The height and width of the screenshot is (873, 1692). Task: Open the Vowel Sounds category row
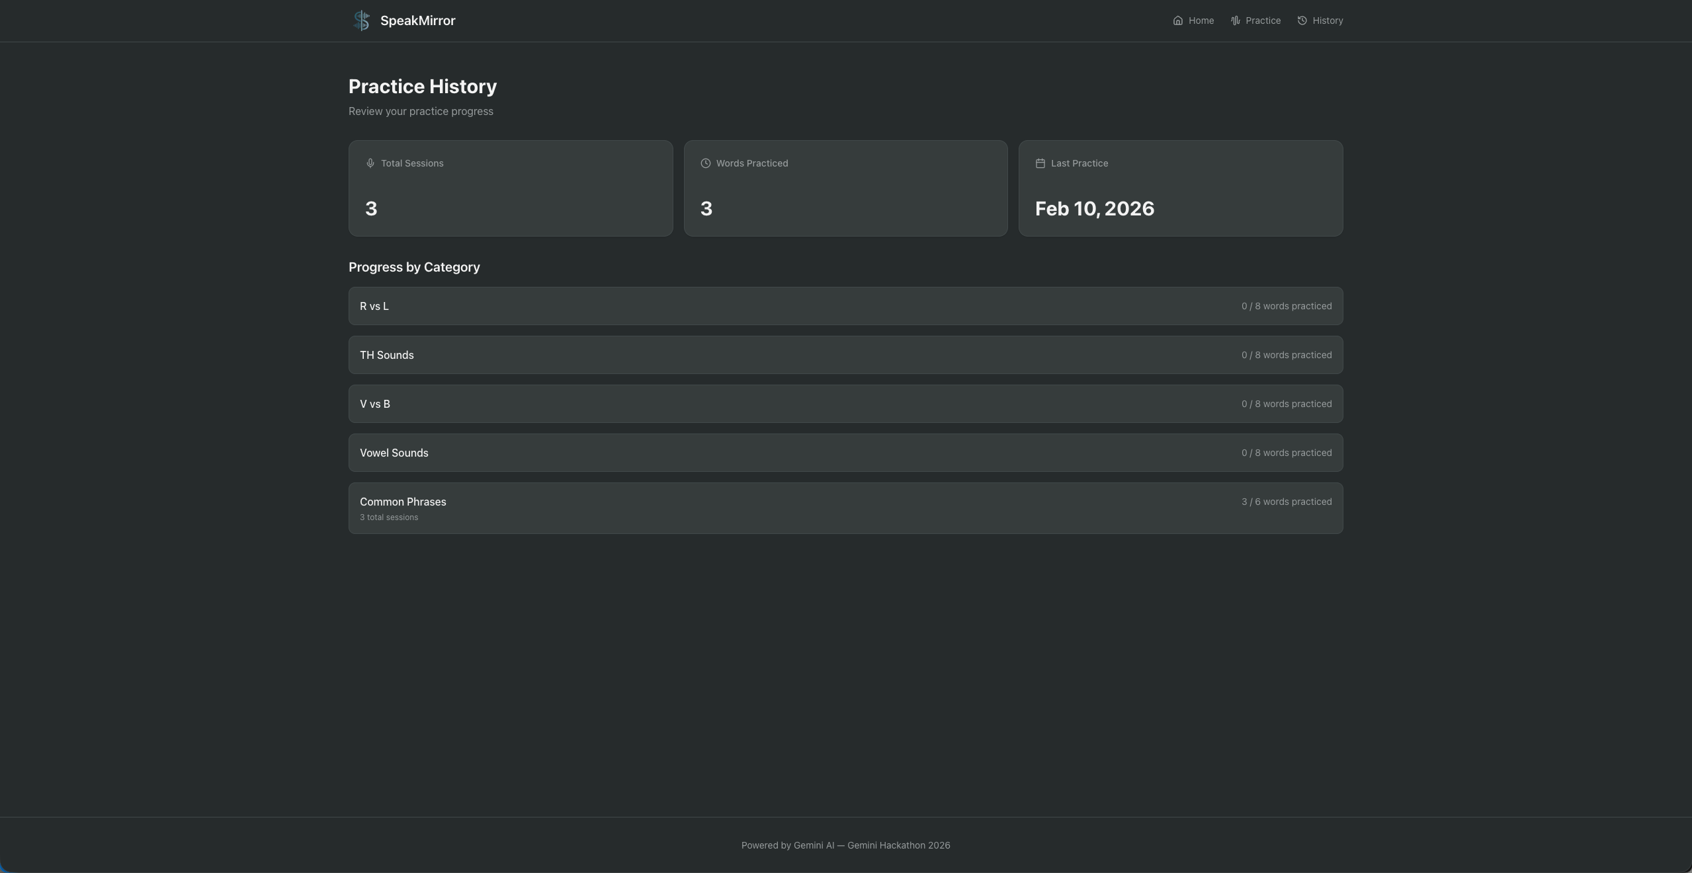click(x=845, y=453)
